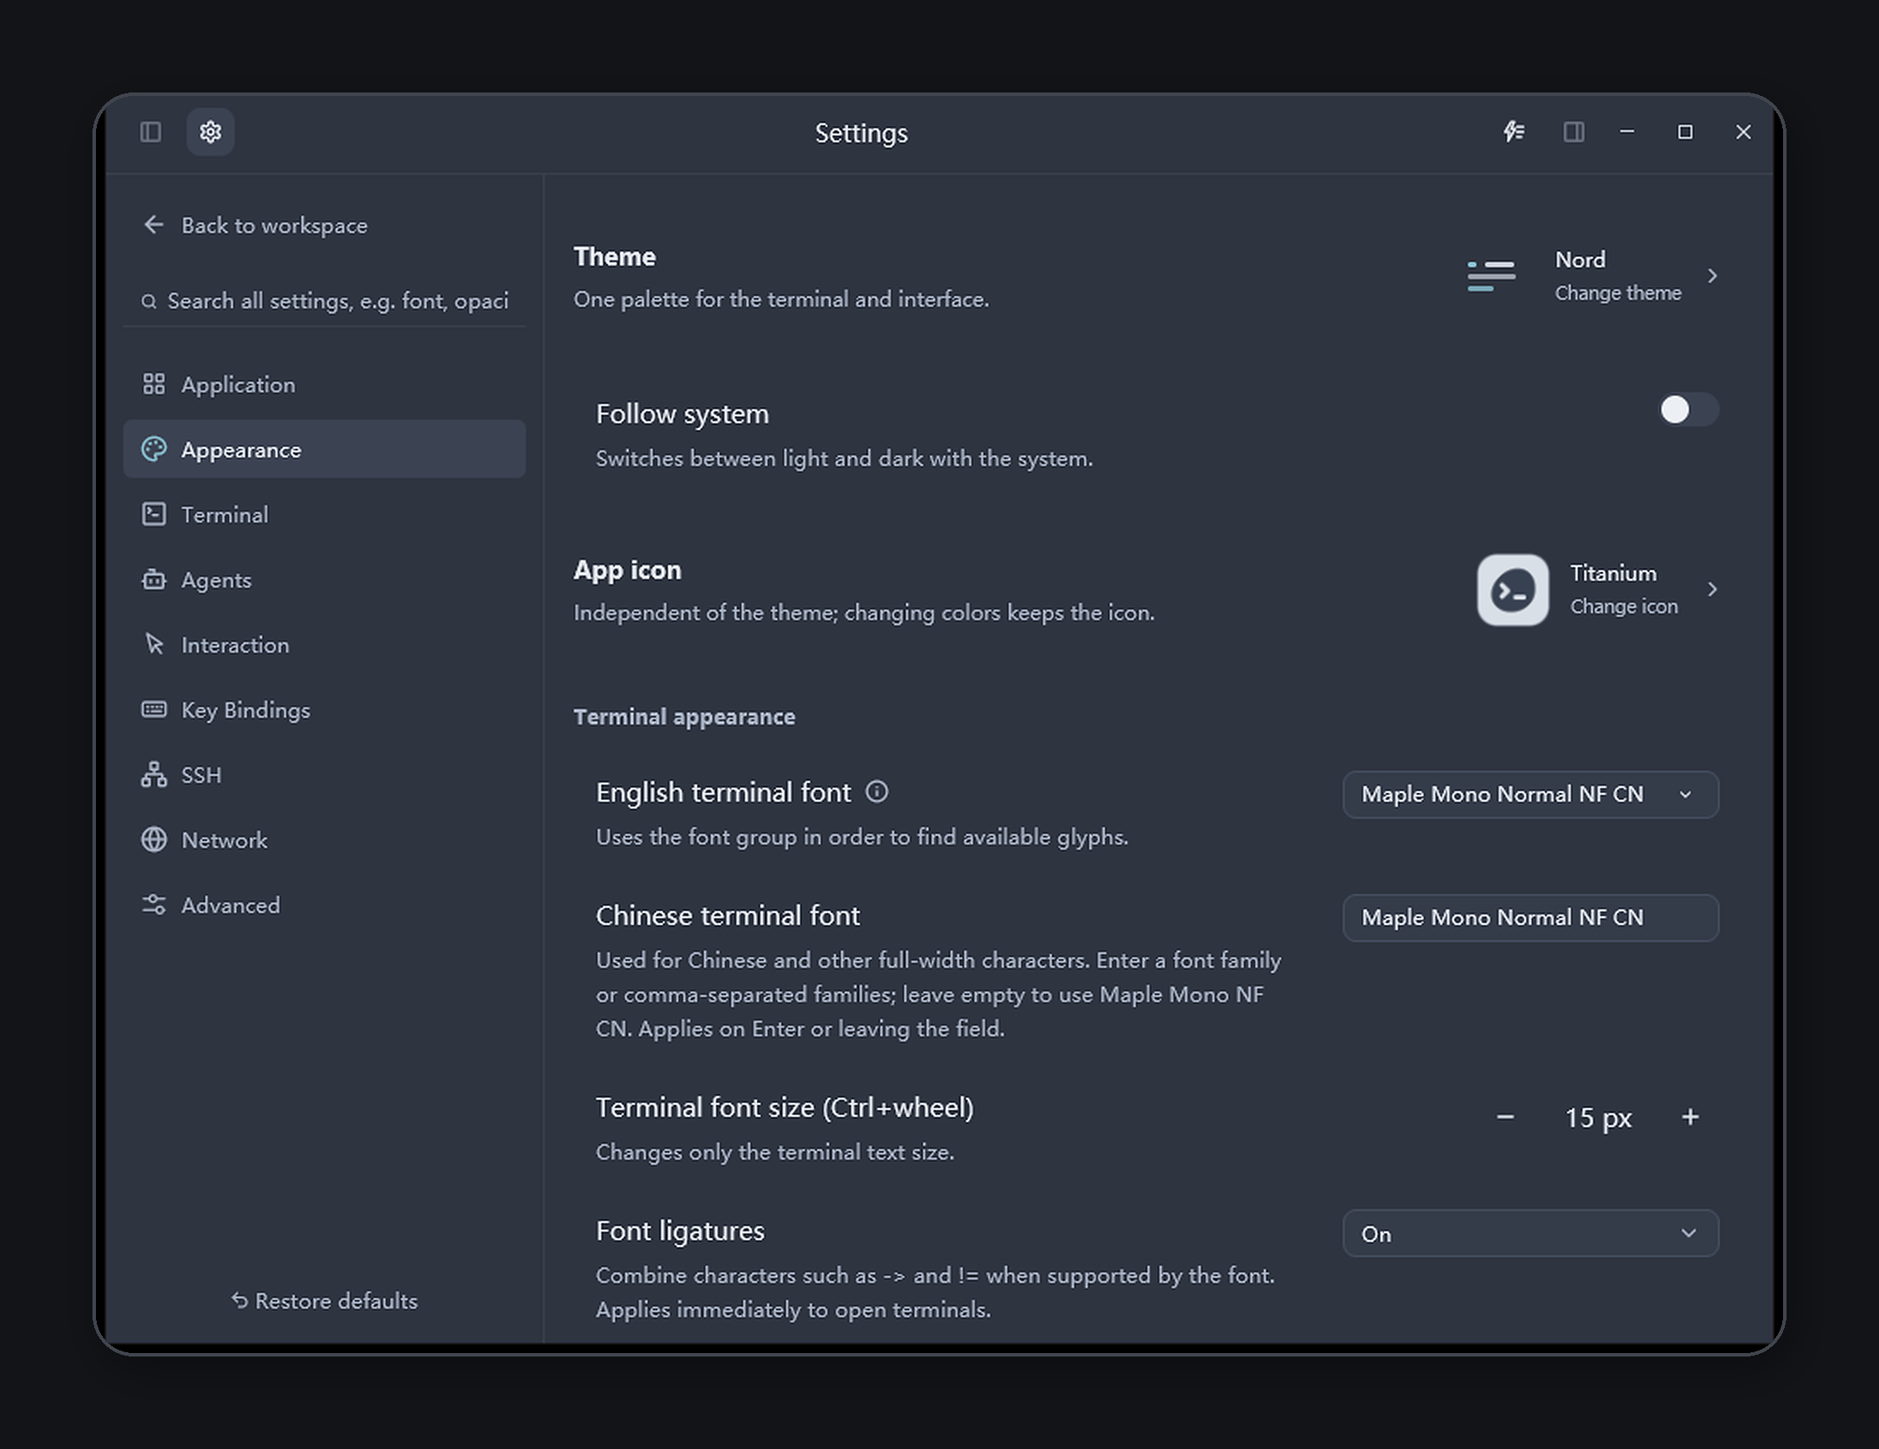
Task: Expand the Font ligatures dropdown
Action: [1530, 1234]
